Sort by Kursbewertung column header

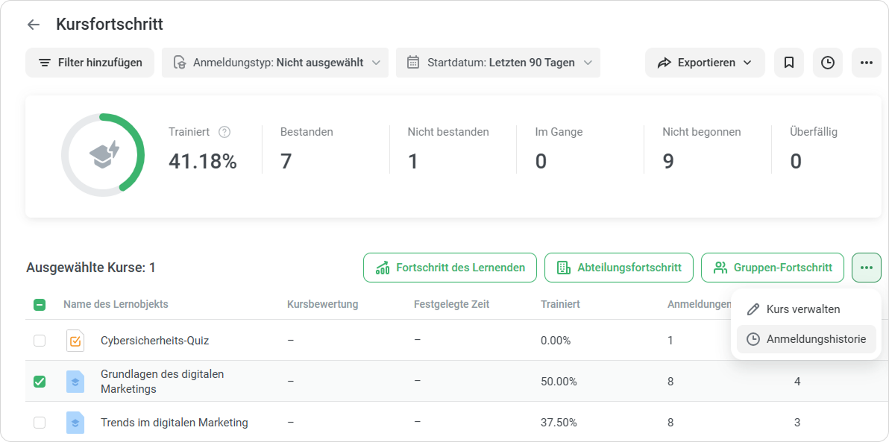coord(323,304)
